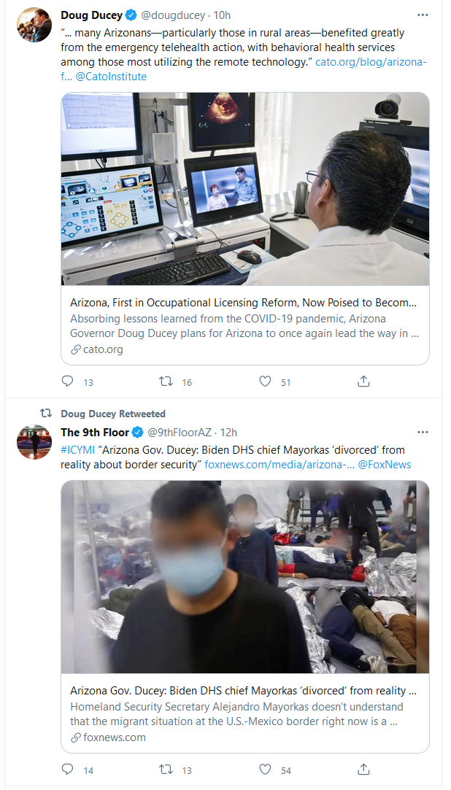Open more options on The 9th Floor tweet

coord(423,433)
